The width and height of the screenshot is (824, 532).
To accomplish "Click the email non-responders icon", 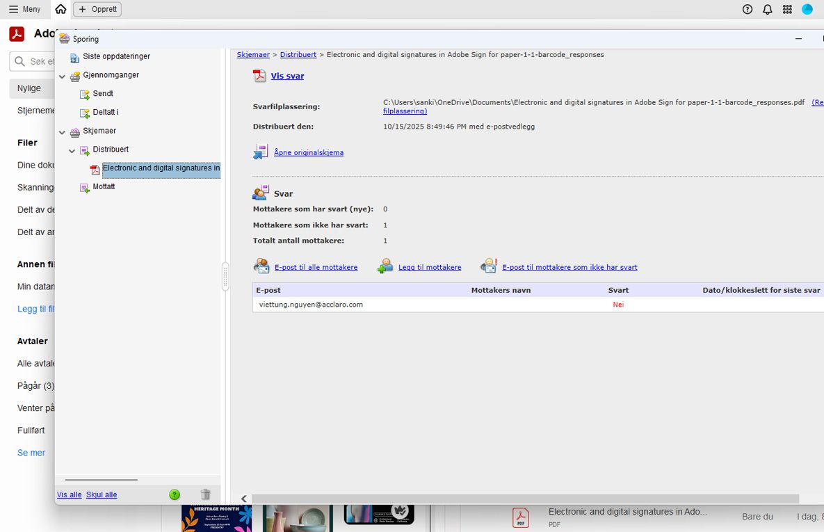I will pos(489,266).
